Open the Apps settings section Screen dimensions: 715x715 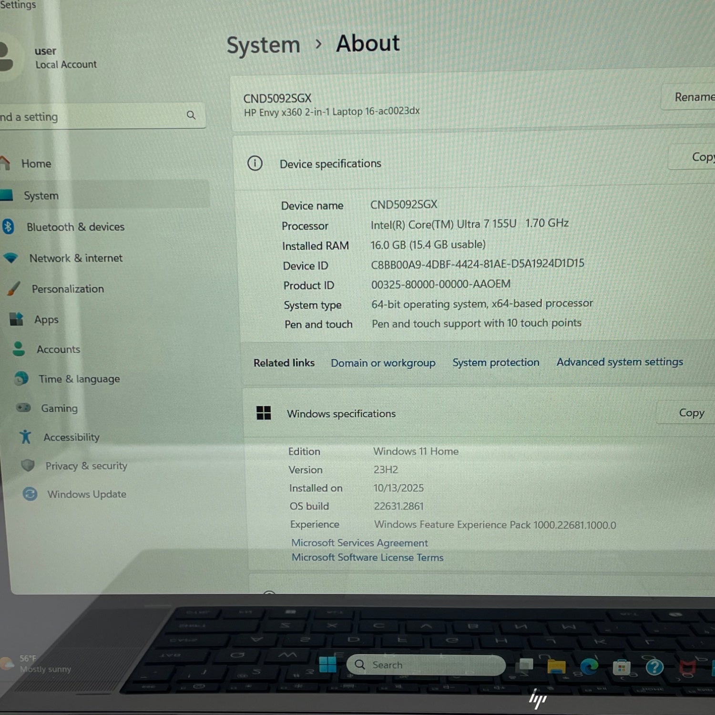[x=46, y=319]
